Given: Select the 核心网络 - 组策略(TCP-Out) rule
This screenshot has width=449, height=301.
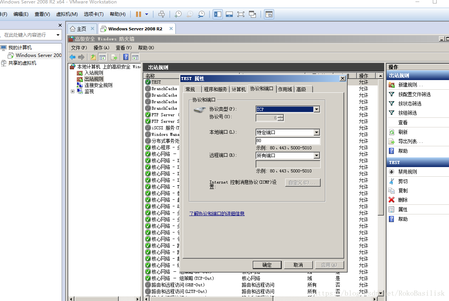Looking at the screenshot, I should (x=182, y=278).
